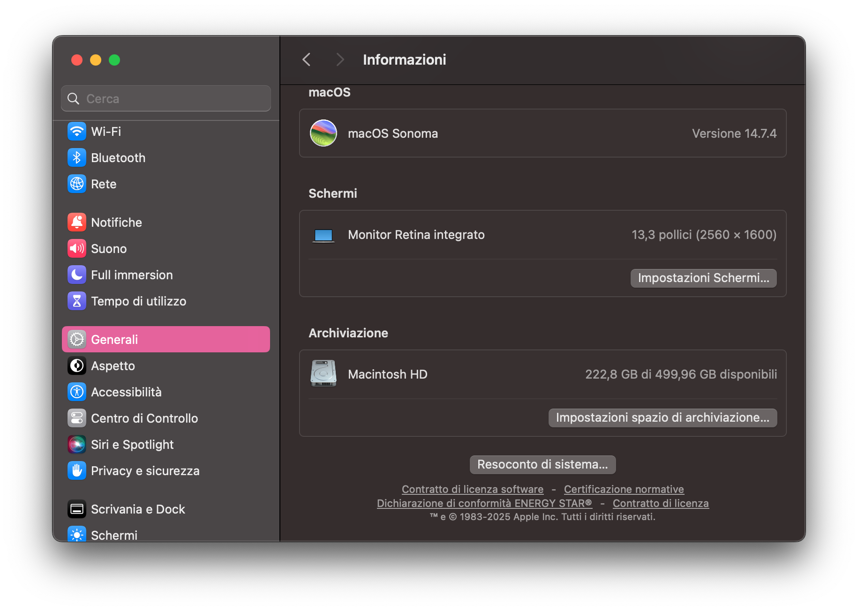
Task: Open Tempo di utilizzo
Action: click(138, 301)
